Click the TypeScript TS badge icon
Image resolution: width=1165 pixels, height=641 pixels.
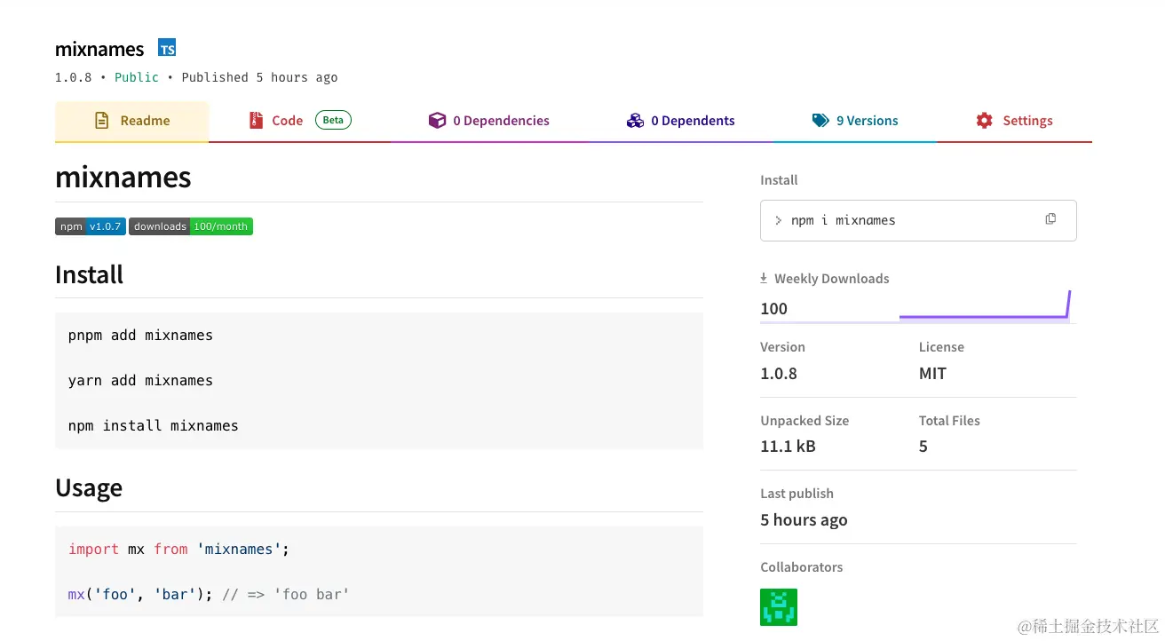[x=167, y=48]
